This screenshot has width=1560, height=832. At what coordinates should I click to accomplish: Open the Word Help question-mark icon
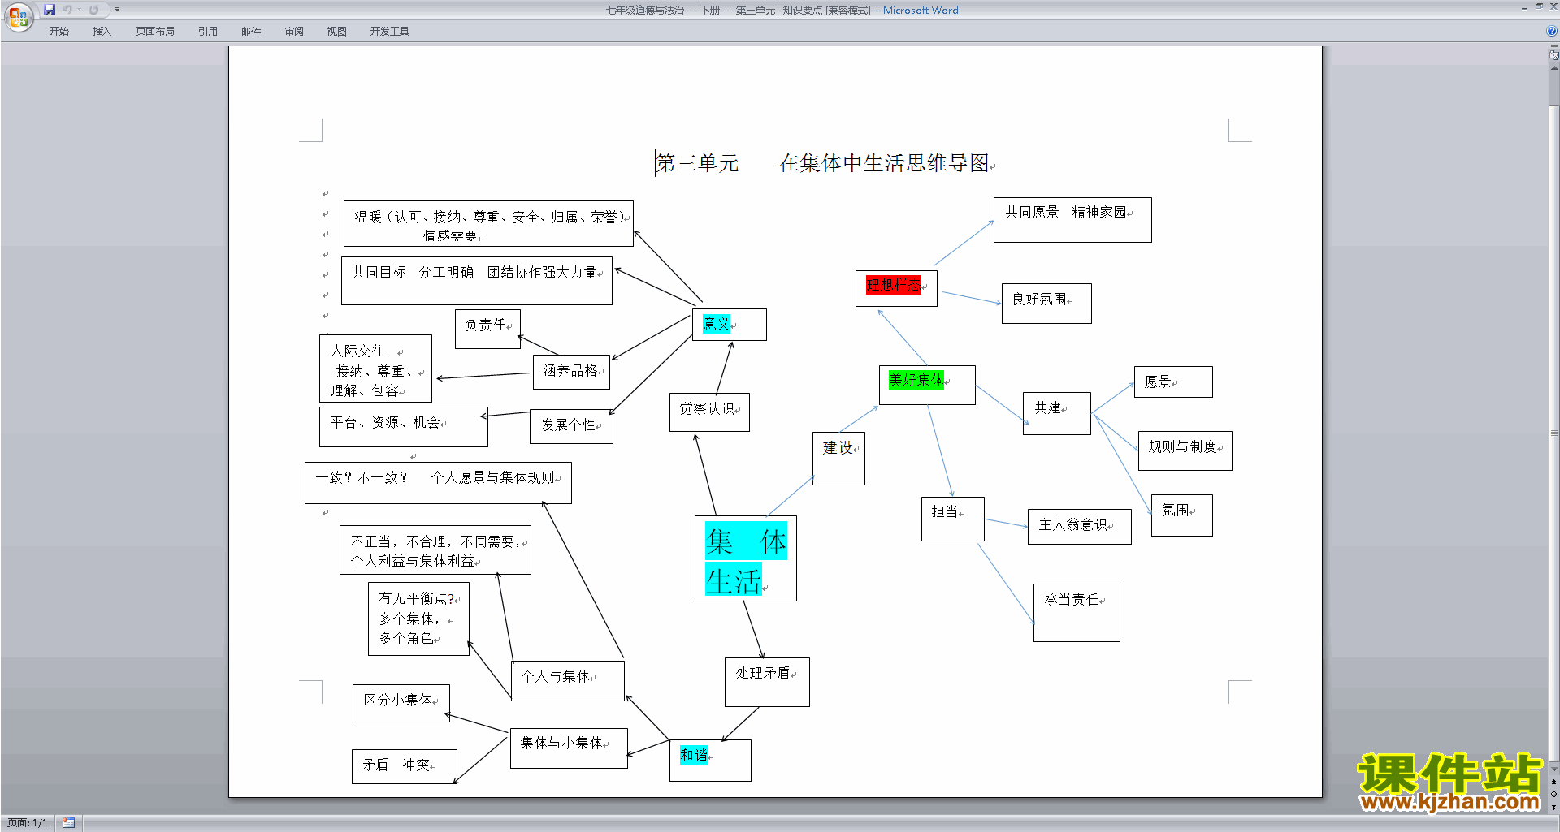tap(1552, 31)
